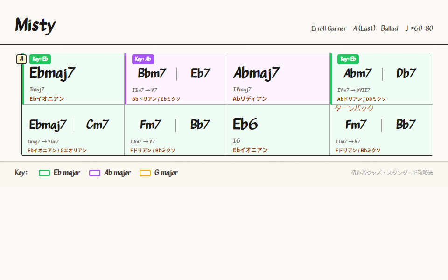Screen dimensions: 448x280
Task: Click the Bbm7 chord
Action: tap(152, 73)
